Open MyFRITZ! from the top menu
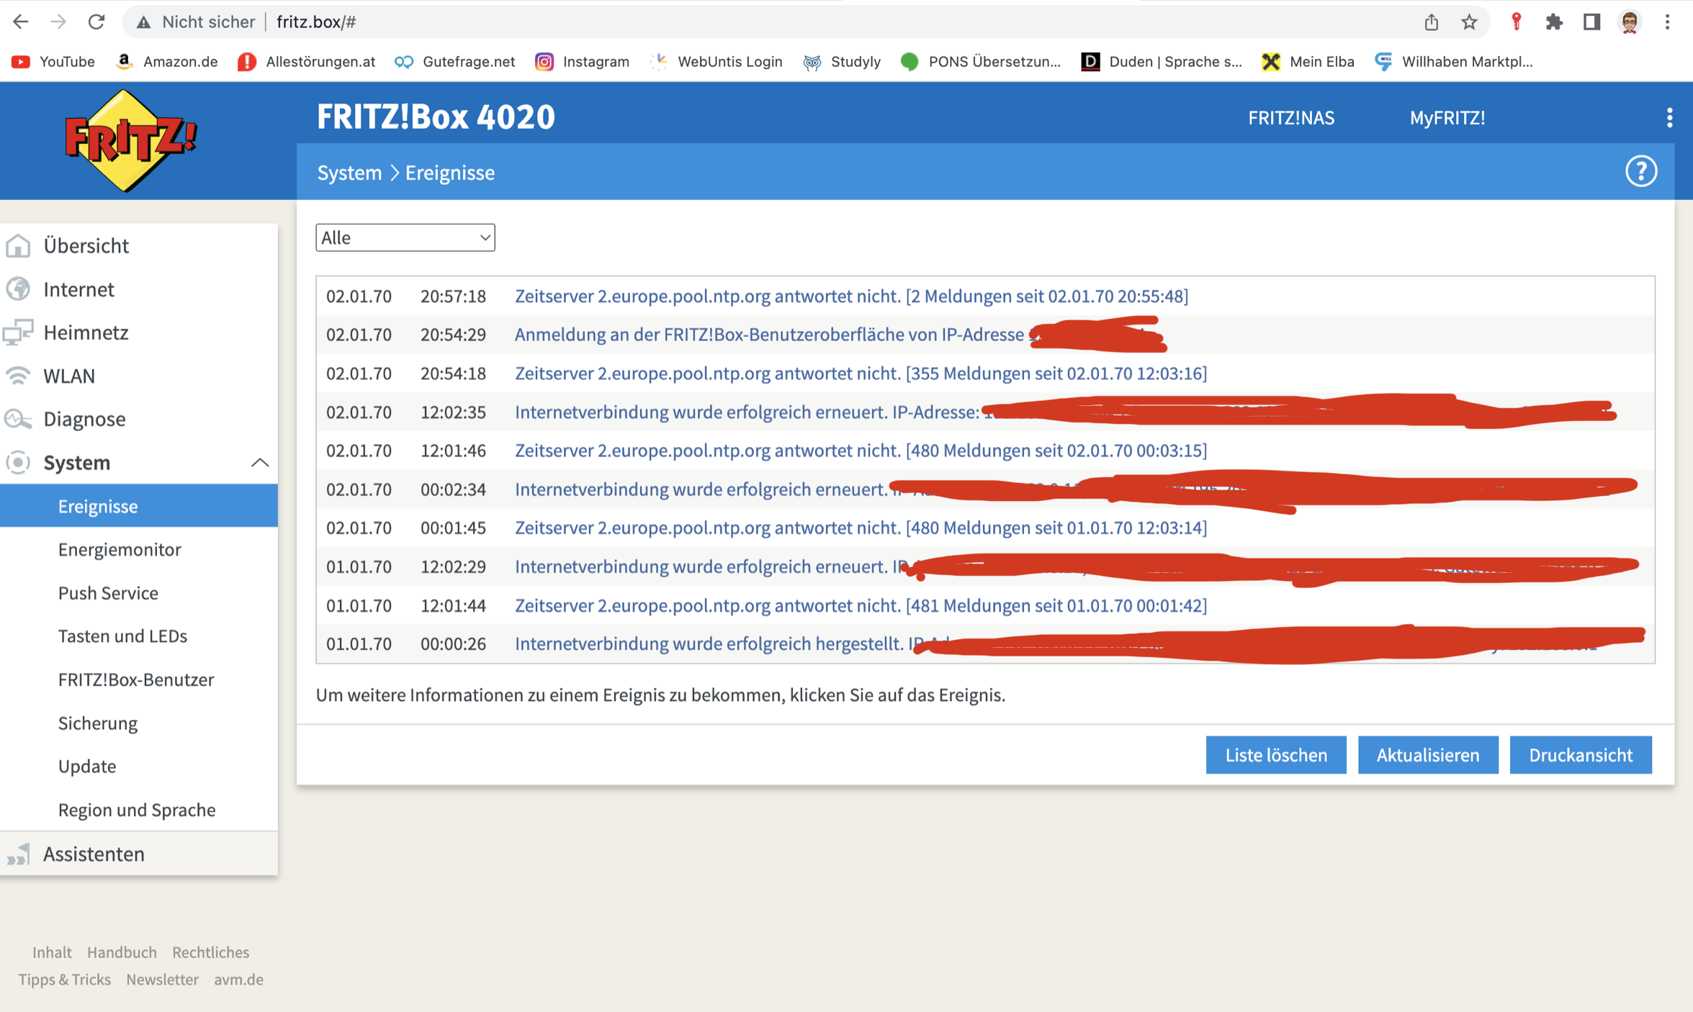Screen dimensions: 1693x1012 click(1447, 117)
